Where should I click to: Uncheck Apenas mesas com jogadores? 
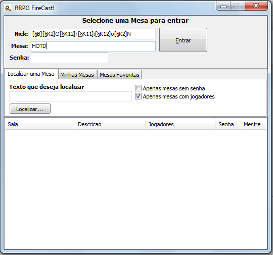(138, 96)
